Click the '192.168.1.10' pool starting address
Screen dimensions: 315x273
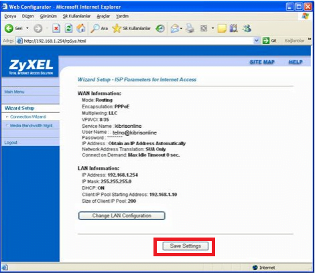163,195
